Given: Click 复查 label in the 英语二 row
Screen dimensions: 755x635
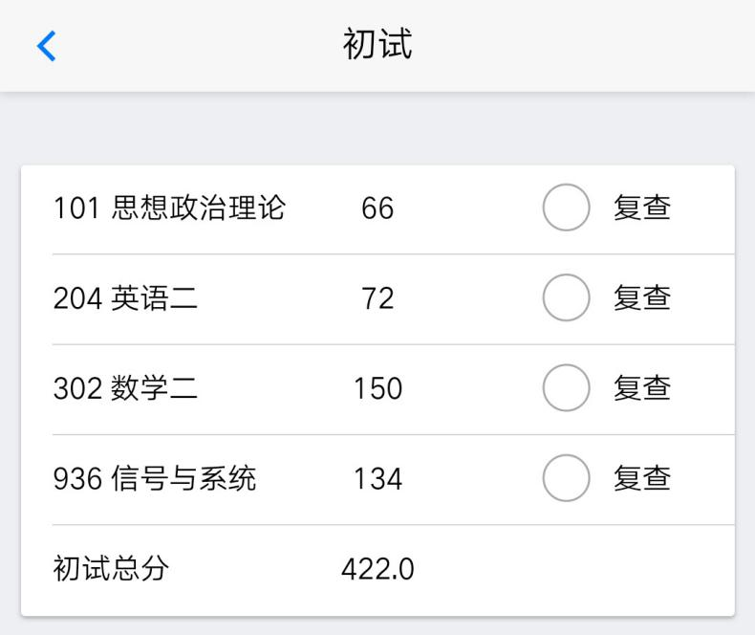Looking at the screenshot, I should pyautogui.click(x=641, y=297).
